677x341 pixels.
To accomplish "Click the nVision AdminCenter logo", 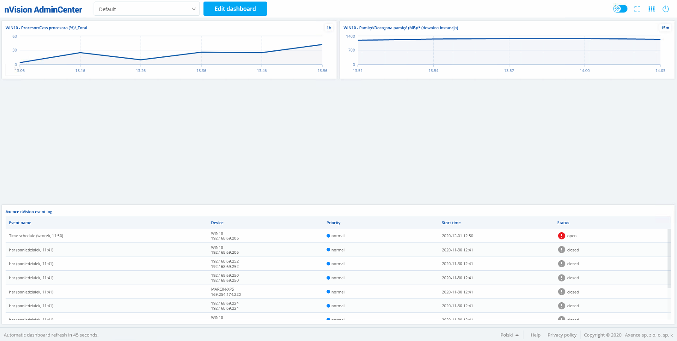I will (x=43, y=10).
